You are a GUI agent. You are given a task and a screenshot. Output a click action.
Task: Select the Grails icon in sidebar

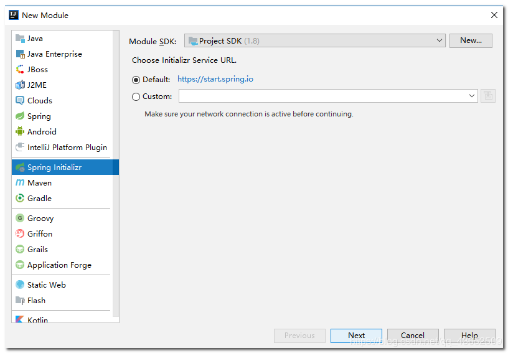(x=20, y=250)
